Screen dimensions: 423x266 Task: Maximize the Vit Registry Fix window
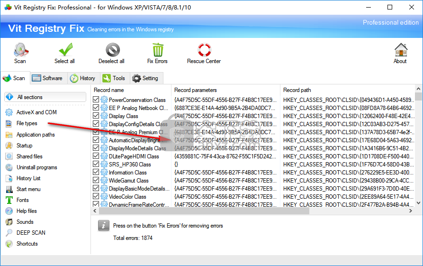coord(390,7)
